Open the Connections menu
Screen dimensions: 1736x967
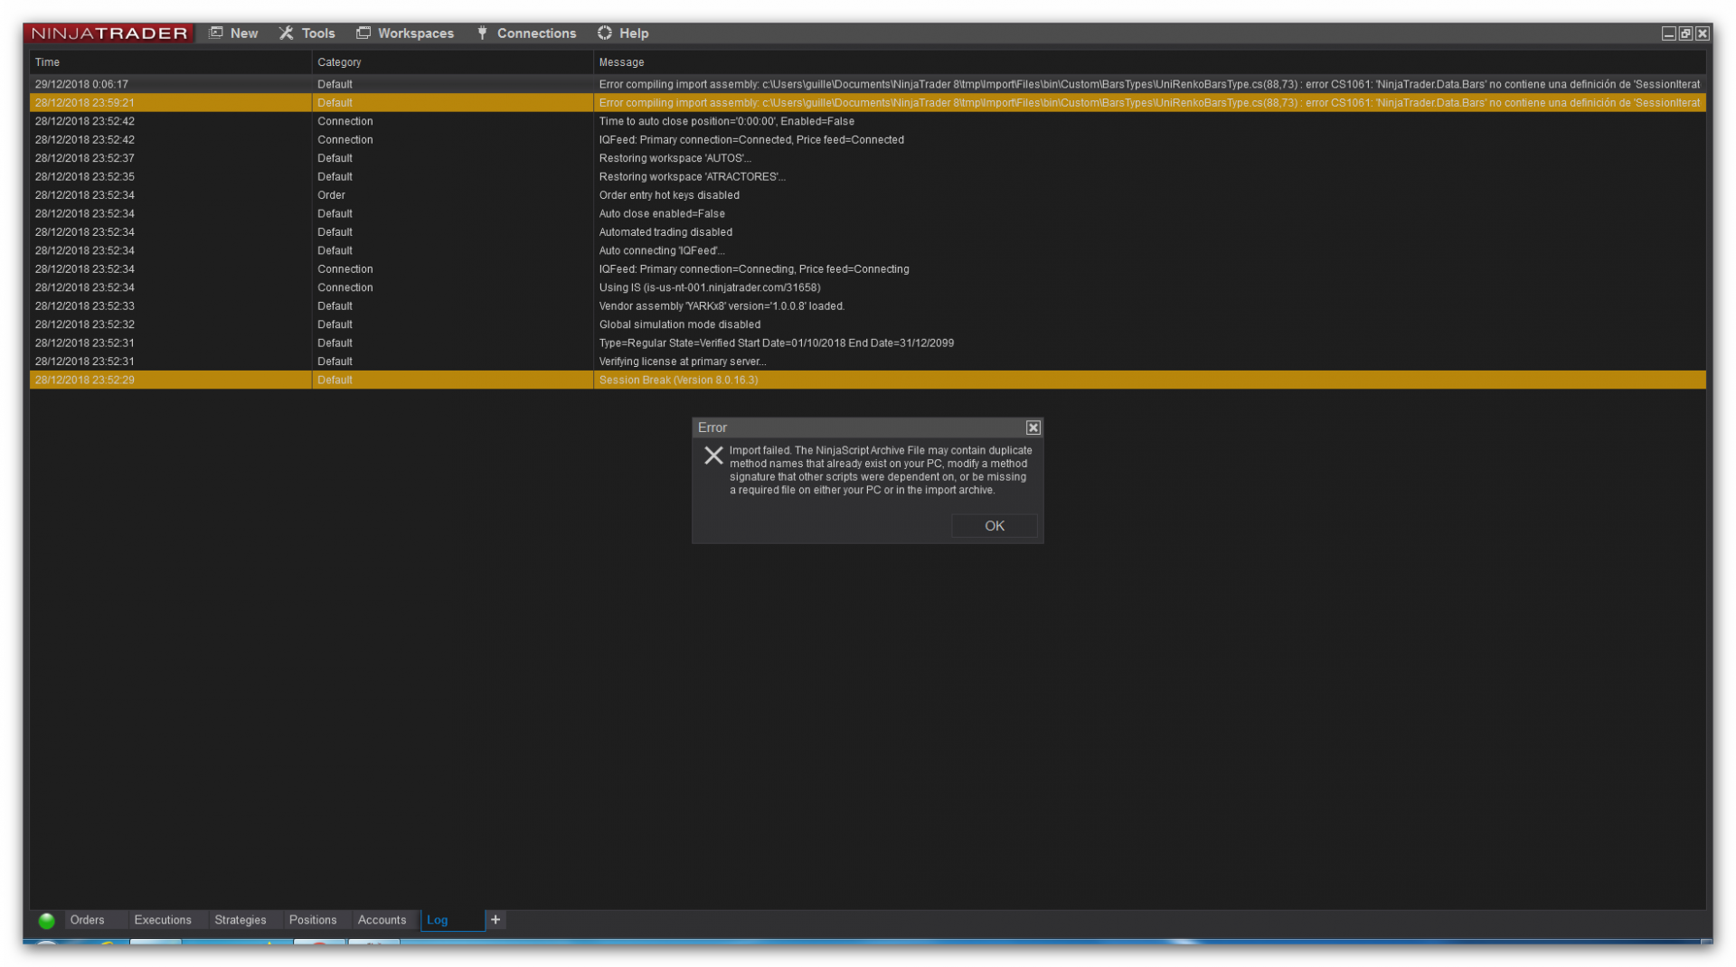(x=526, y=33)
